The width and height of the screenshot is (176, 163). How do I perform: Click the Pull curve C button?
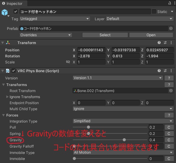coord(169,127)
